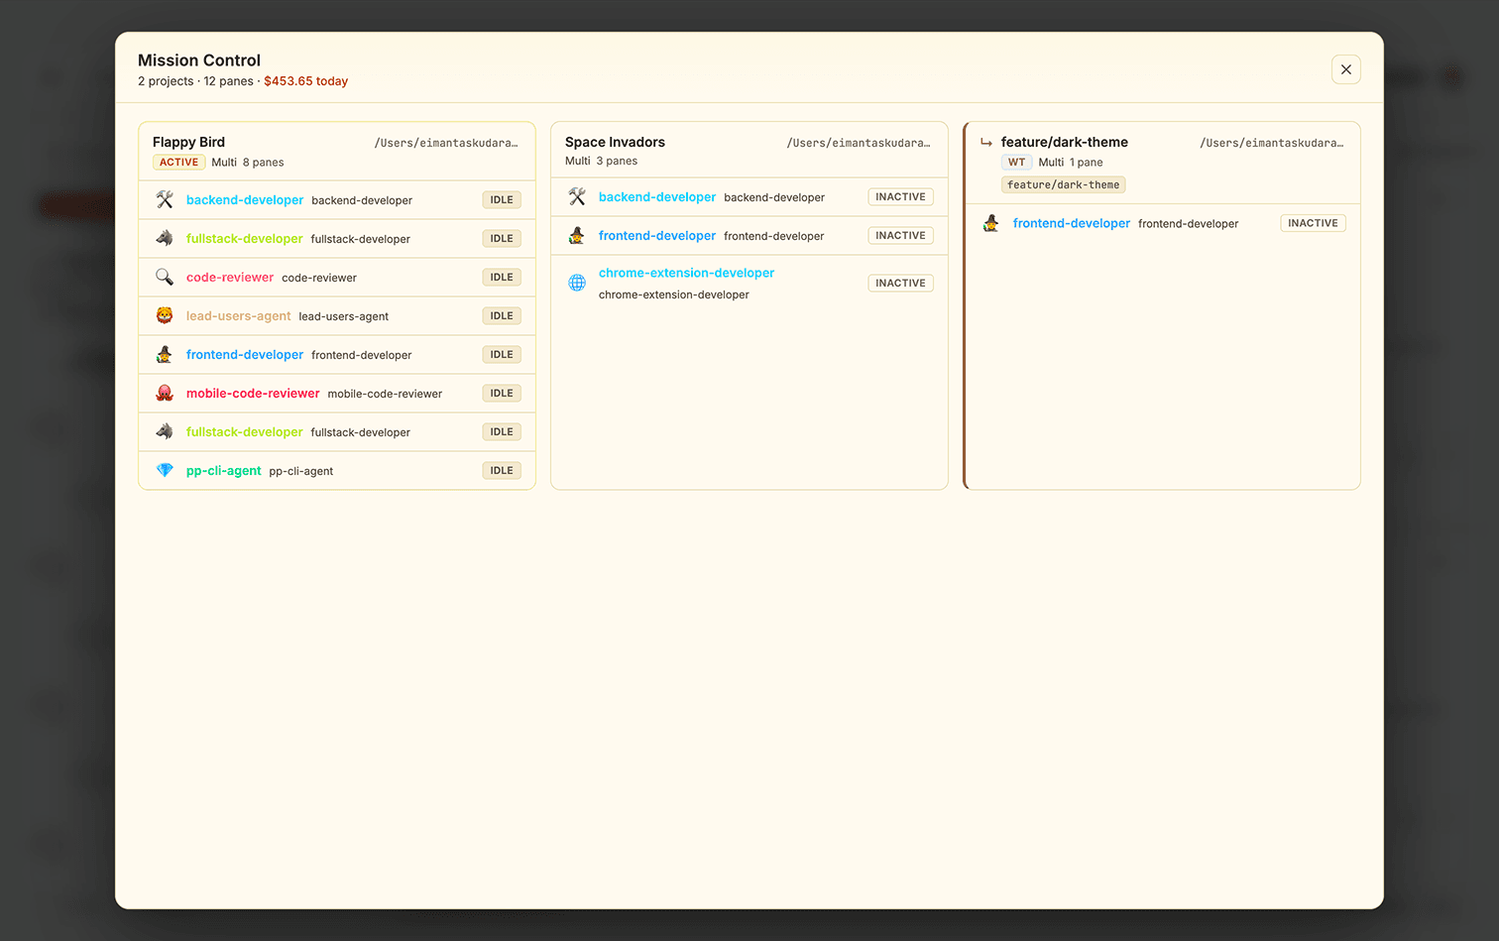Click the INACTIVE badge on the chrome-extension-developer row
This screenshot has height=941, width=1499.
(x=900, y=283)
